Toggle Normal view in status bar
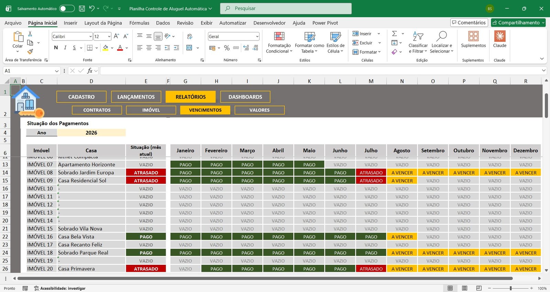The width and height of the screenshot is (550, 292). (450, 288)
